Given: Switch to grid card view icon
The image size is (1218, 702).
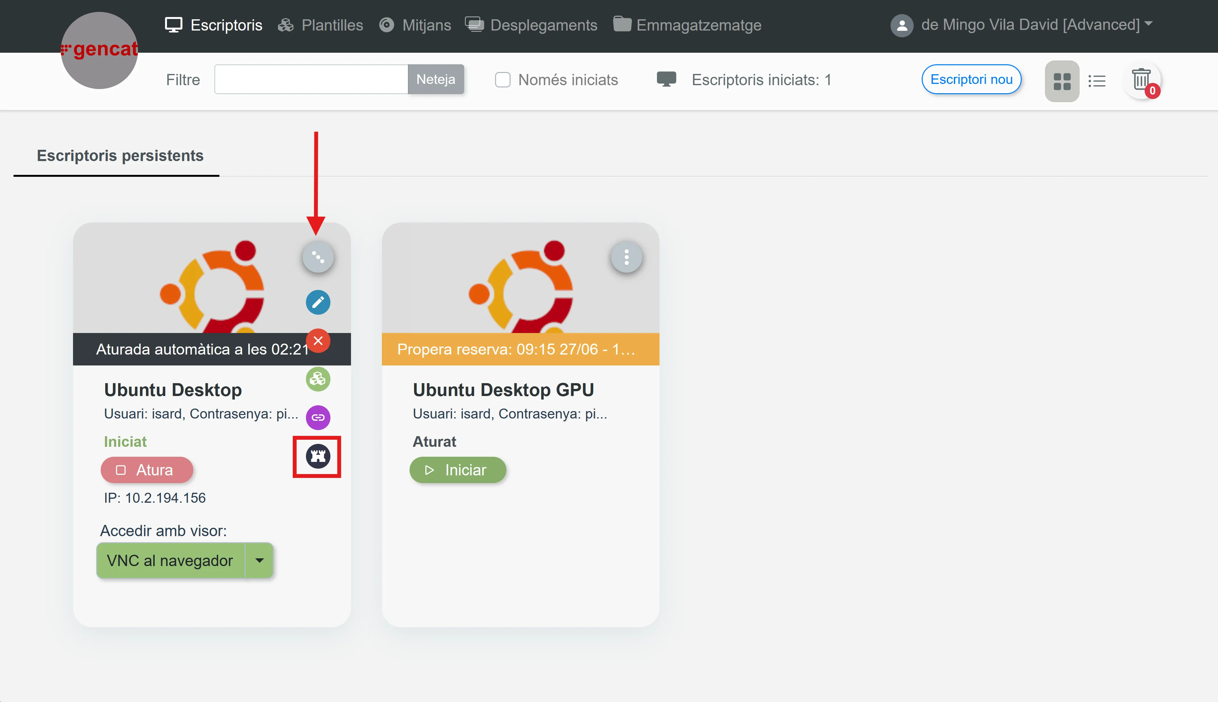Looking at the screenshot, I should click(x=1062, y=81).
